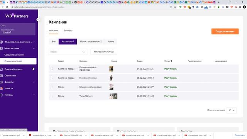
Task: Click the Кампания column header
Action: pyautogui.click(x=83, y=61)
